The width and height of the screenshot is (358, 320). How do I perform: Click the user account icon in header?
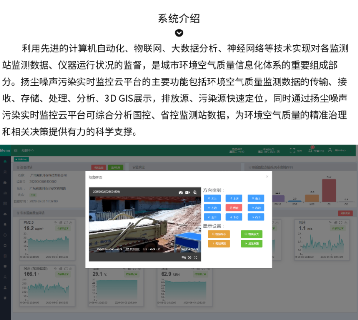coord(329,150)
